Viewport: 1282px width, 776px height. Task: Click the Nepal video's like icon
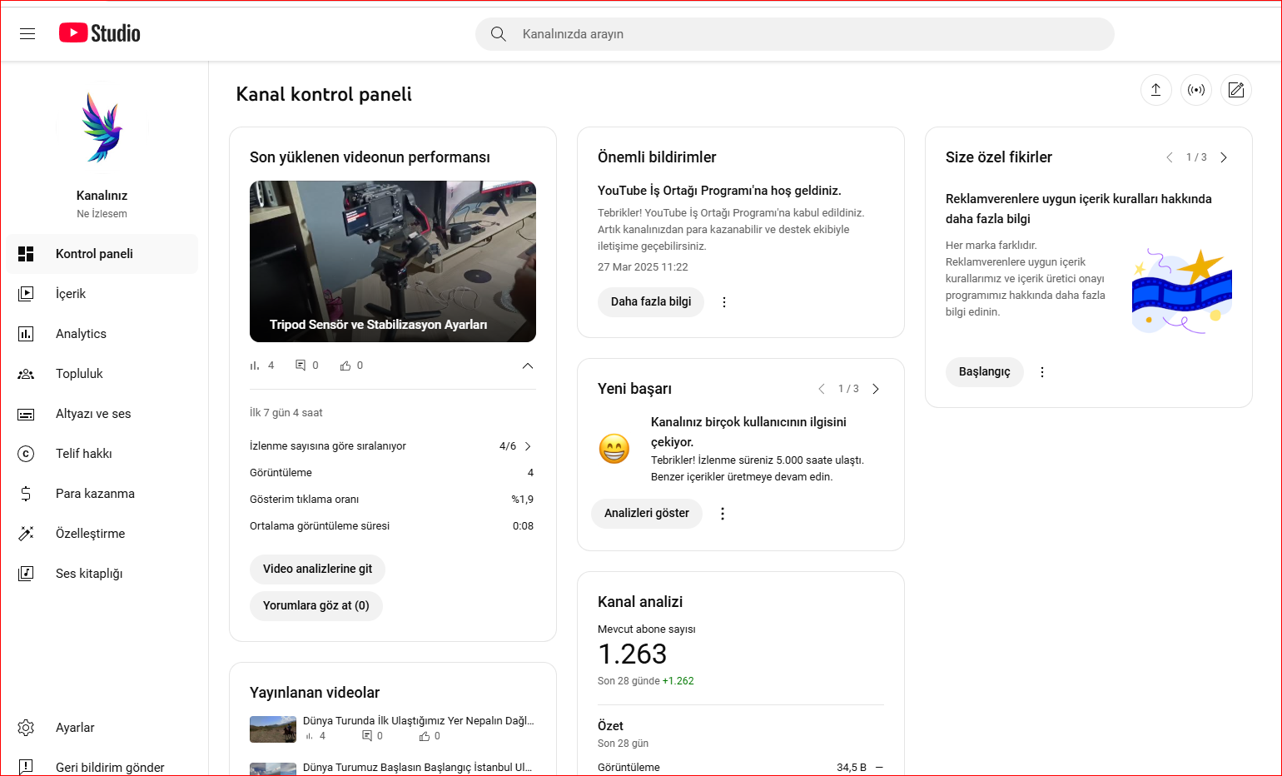[x=425, y=736]
